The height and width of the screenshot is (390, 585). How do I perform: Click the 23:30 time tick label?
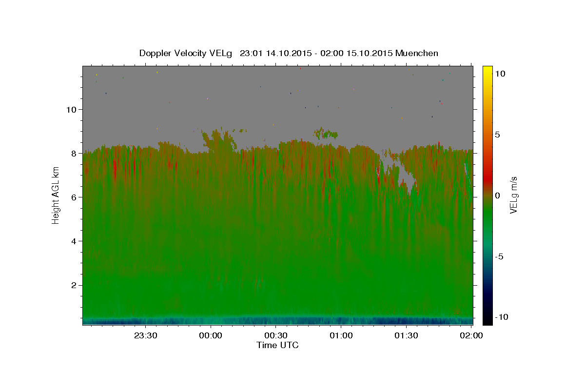pyautogui.click(x=146, y=335)
